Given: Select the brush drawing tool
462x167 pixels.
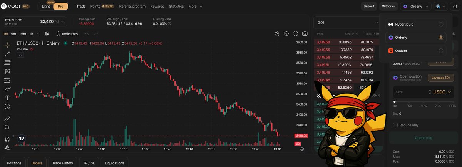Looking at the screenshot, I should pyautogui.click(x=7, y=89).
